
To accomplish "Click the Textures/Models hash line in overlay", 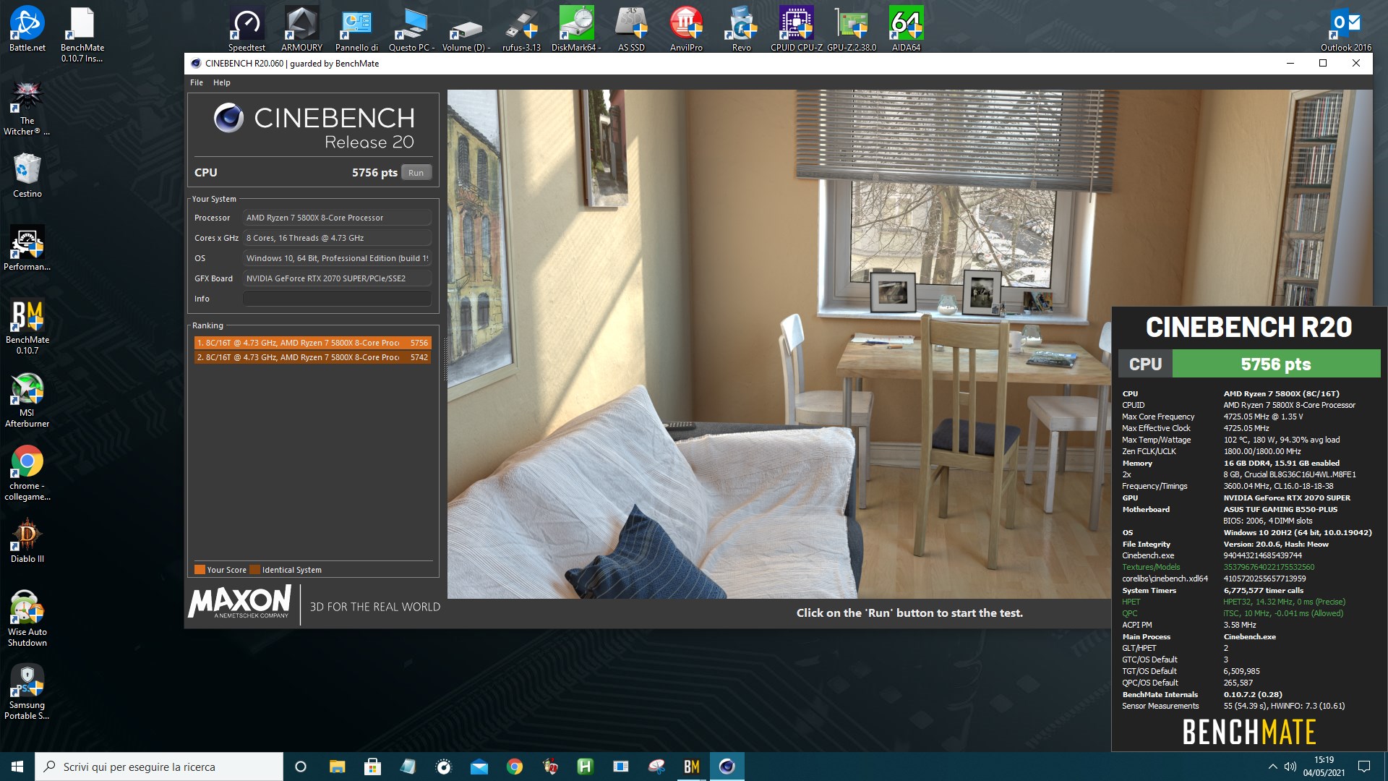I will click(x=1218, y=567).
